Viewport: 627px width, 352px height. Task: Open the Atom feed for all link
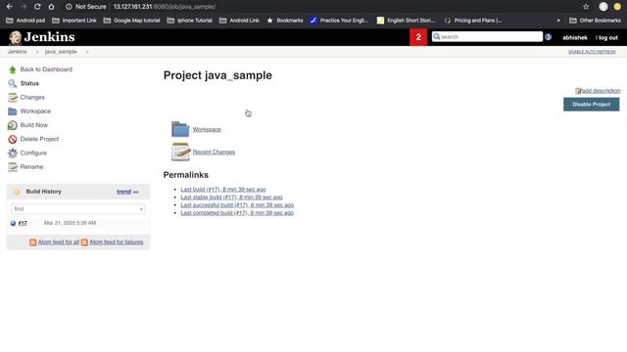59,242
